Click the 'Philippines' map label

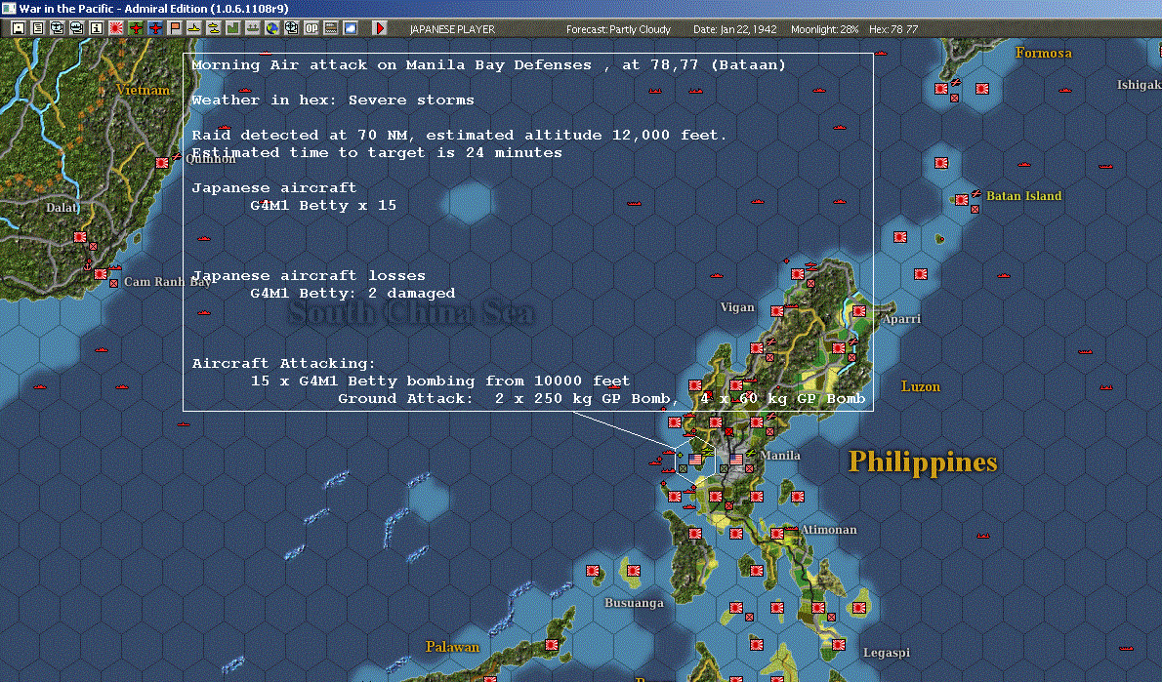(x=923, y=461)
